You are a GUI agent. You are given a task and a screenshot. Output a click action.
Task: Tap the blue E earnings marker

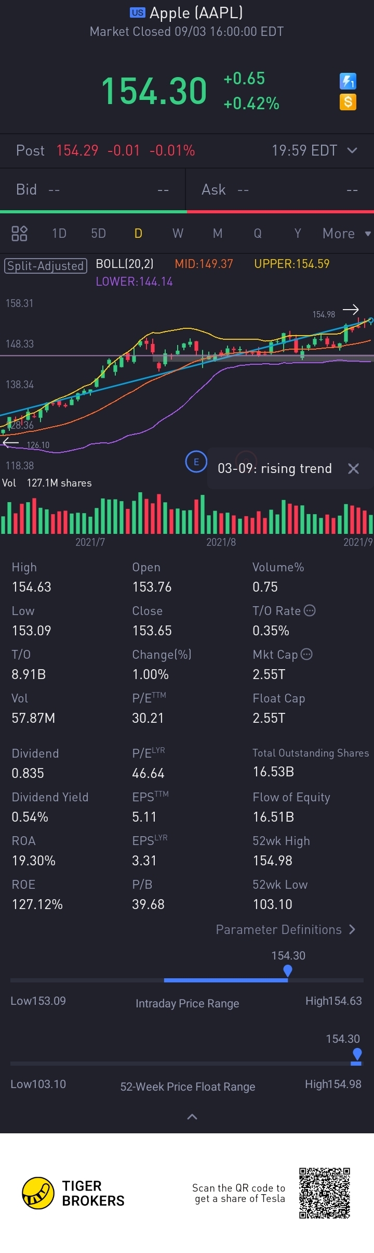pyautogui.click(x=196, y=462)
